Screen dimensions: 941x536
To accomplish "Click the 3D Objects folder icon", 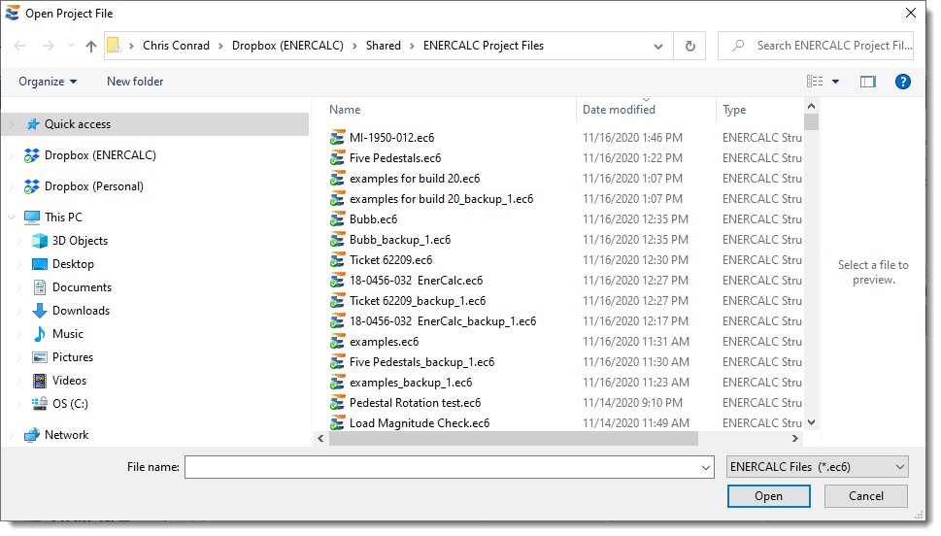I will 40,241.
